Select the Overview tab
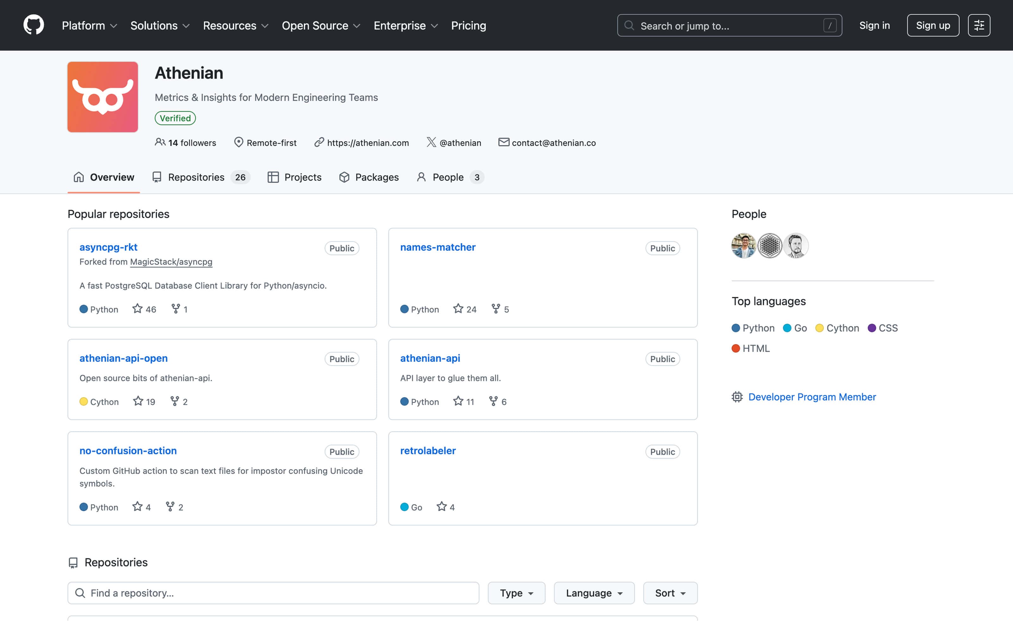The height and width of the screenshot is (621, 1013). pos(104,177)
